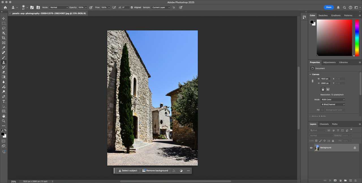Open the Clone Stamp tool preset arrow

point(17,7)
